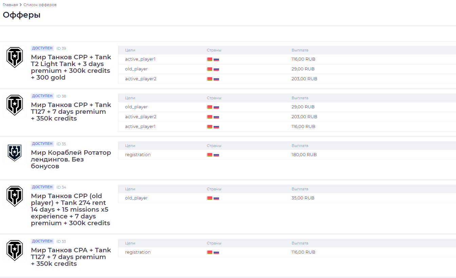Click Russia flag in registration row of ID 33
This screenshot has width=456, height=278.
pyautogui.click(x=216, y=252)
